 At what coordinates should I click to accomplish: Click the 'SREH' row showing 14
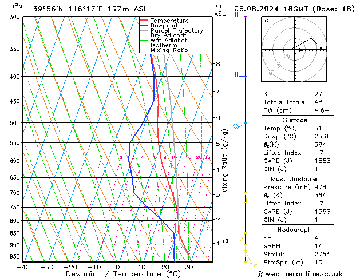(298, 246)
